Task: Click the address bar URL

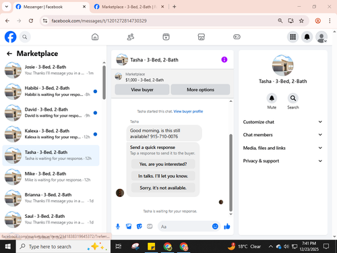Action: click(x=99, y=21)
